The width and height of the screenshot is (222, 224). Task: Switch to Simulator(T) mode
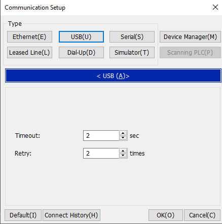(x=132, y=53)
